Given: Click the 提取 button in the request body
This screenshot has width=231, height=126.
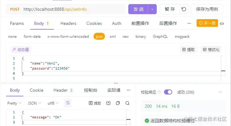Looking at the screenshot, I should [x=188, y=50].
